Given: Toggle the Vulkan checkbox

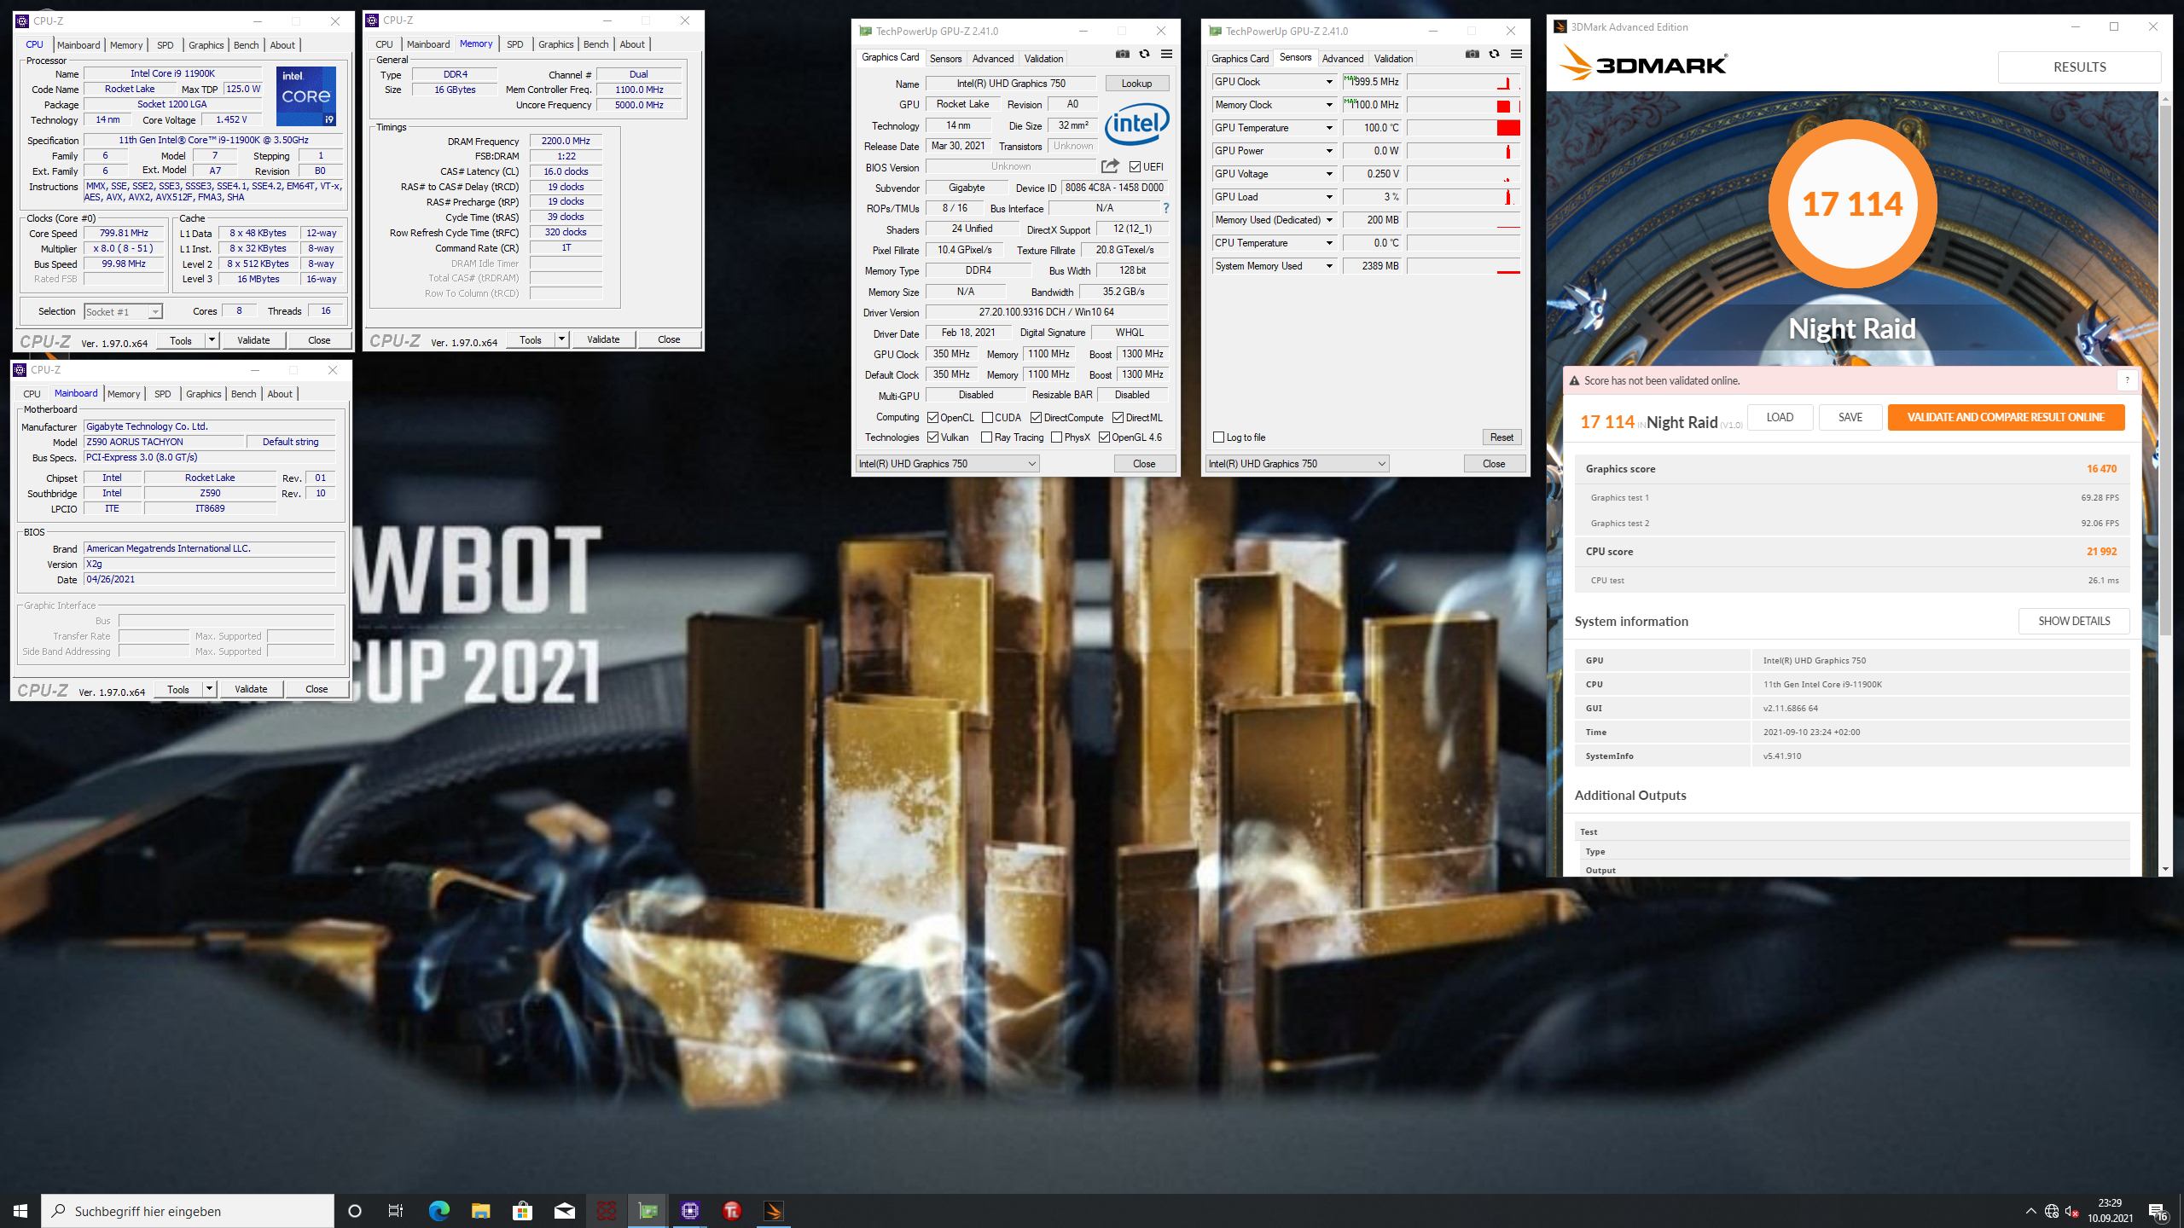Looking at the screenshot, I should [933, 437].
